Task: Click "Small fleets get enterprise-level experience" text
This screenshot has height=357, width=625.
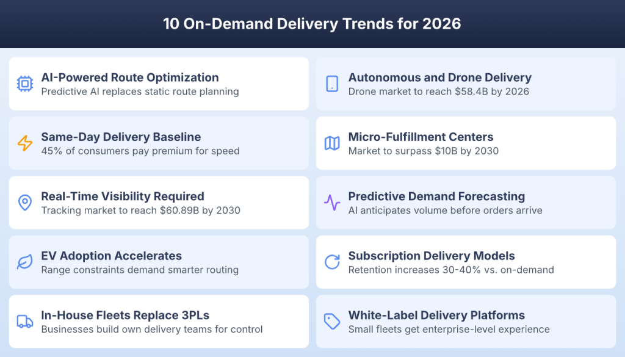Action: [x=449, y=330]
